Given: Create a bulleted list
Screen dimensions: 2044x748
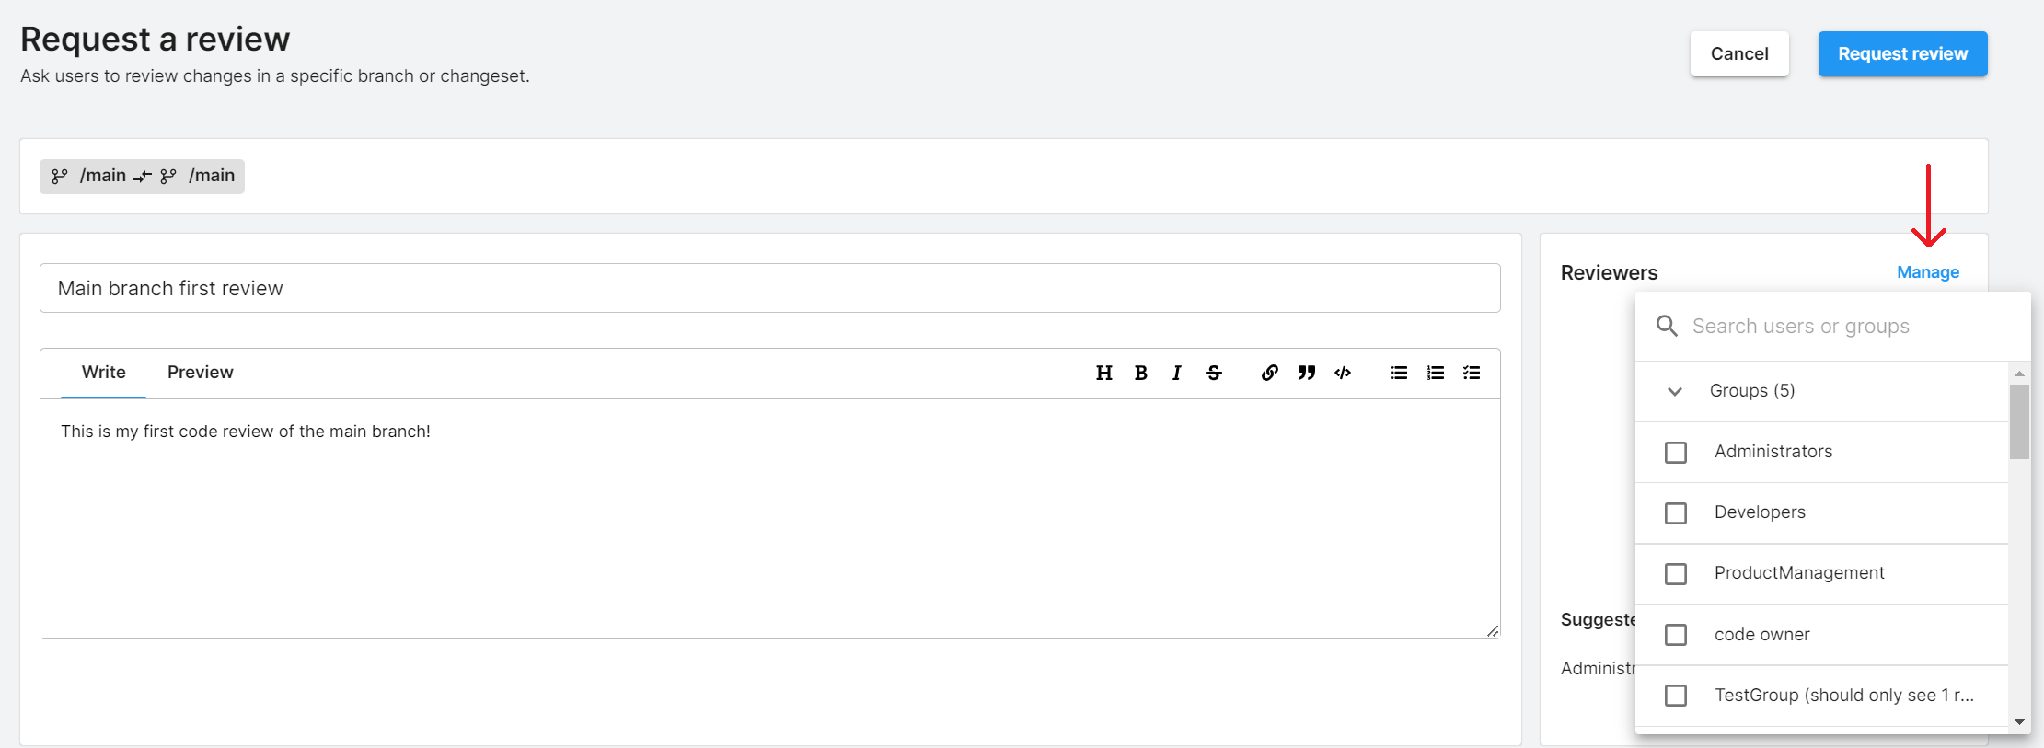Looking at the screenshot, I should coord(1399,373).
